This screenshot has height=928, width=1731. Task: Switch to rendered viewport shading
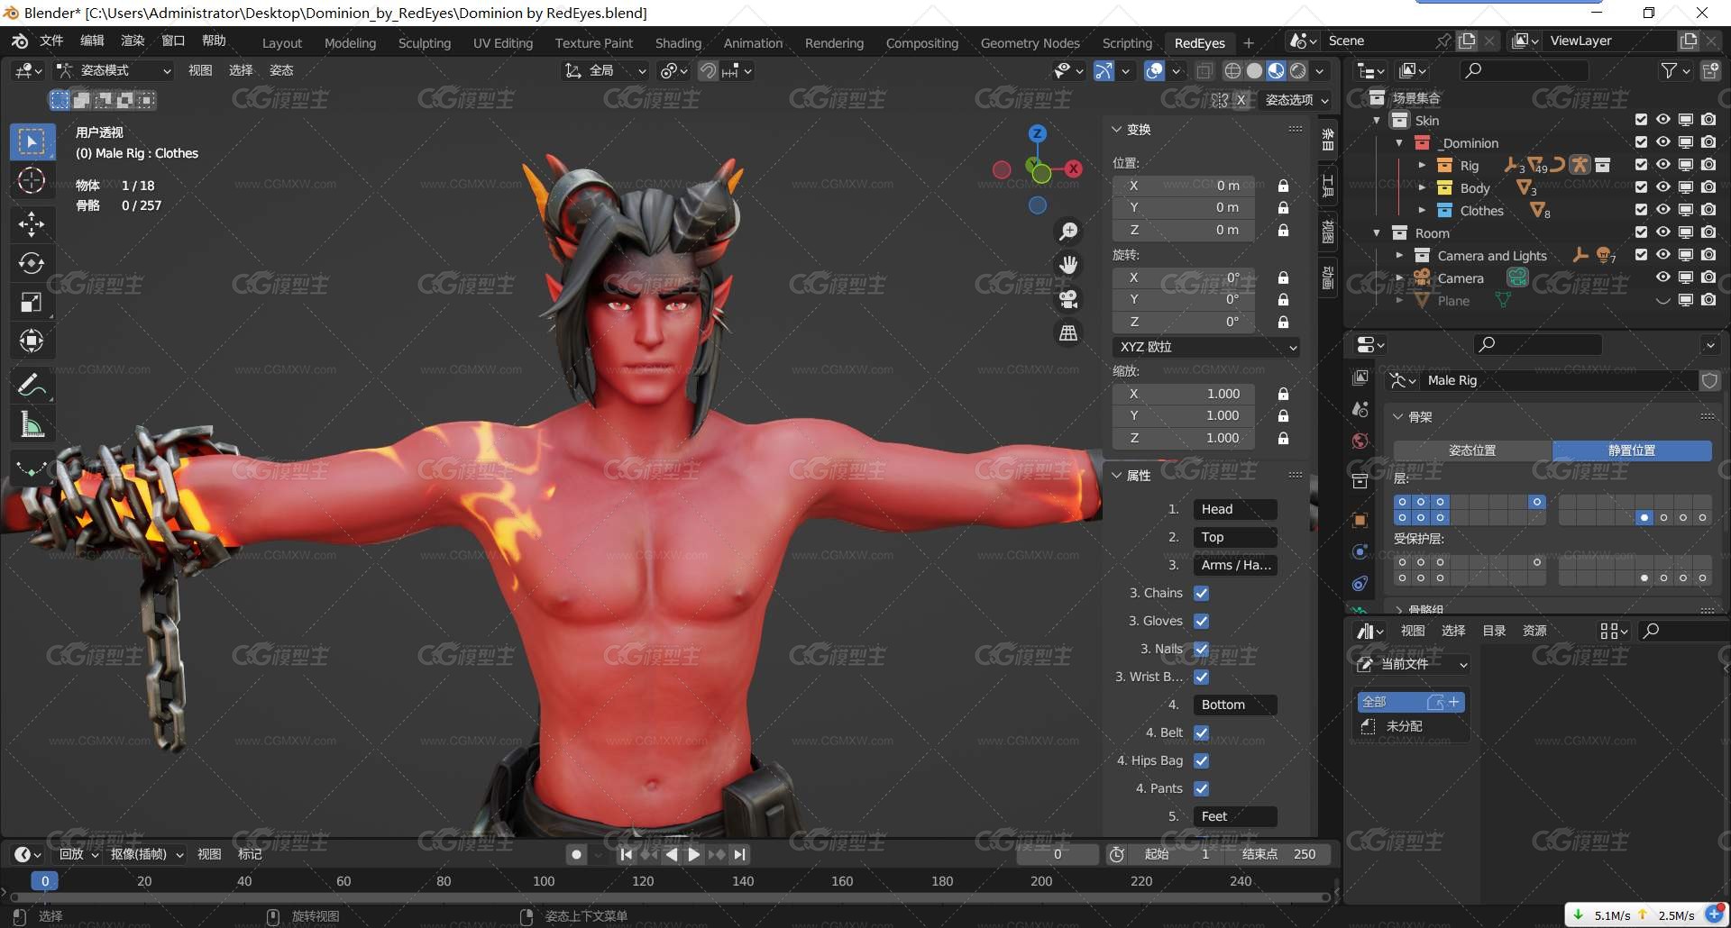(1298, 70)
